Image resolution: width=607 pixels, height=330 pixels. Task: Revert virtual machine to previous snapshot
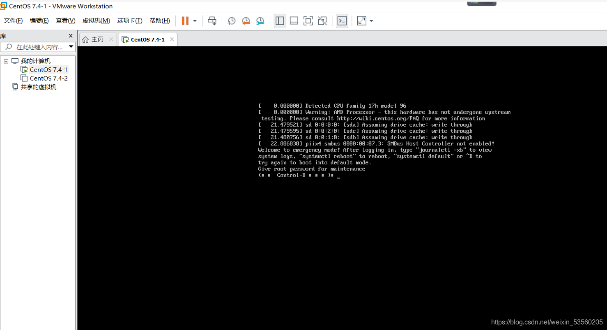[246, 21]
